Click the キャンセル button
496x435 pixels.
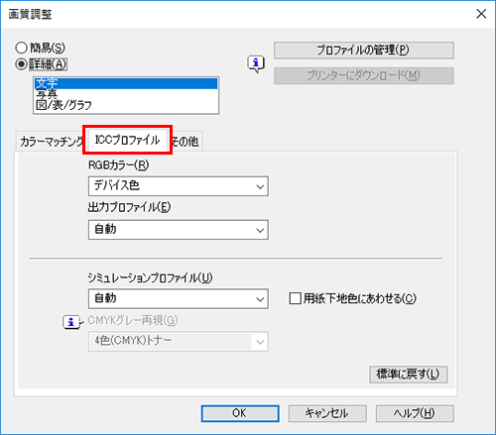point(327,413)
